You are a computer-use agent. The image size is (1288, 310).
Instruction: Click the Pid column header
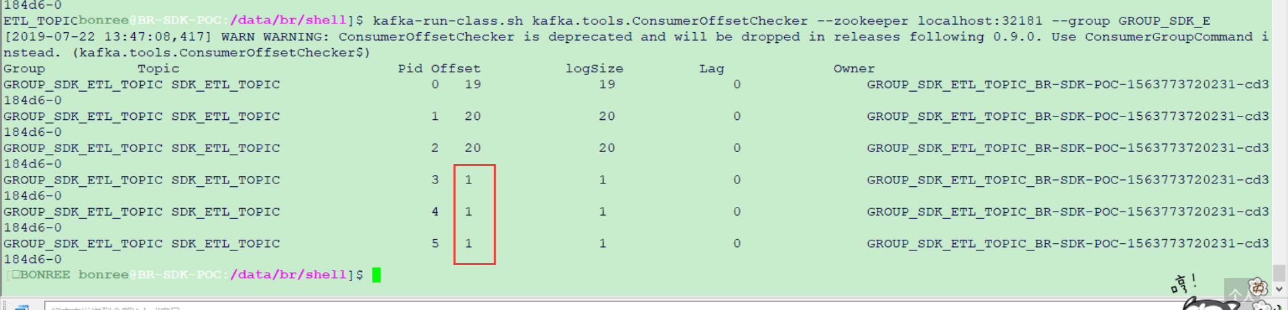coord(410,69)
